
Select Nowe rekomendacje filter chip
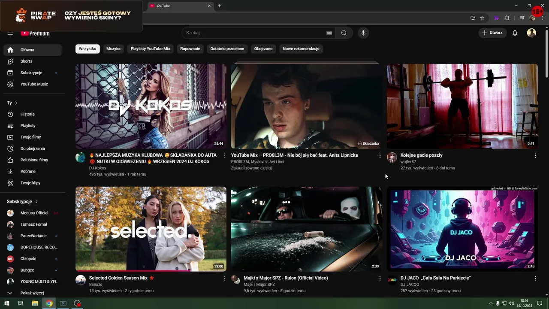point(301,49)
